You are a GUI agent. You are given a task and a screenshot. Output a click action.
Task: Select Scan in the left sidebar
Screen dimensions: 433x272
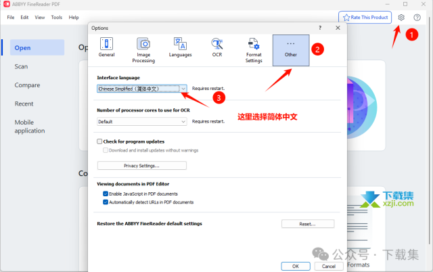pos(21,66)
